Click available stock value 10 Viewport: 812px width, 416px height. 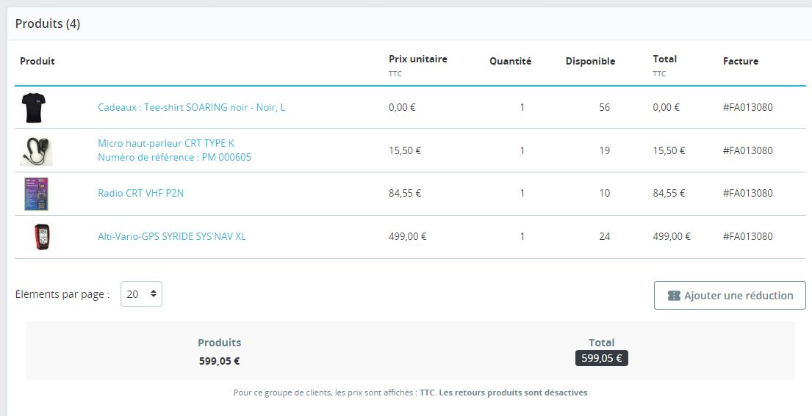point(604,193)
